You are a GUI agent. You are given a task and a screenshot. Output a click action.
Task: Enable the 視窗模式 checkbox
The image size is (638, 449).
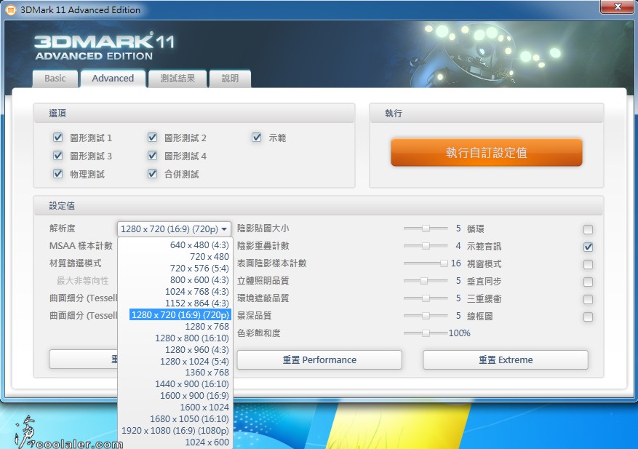(588, 265)
